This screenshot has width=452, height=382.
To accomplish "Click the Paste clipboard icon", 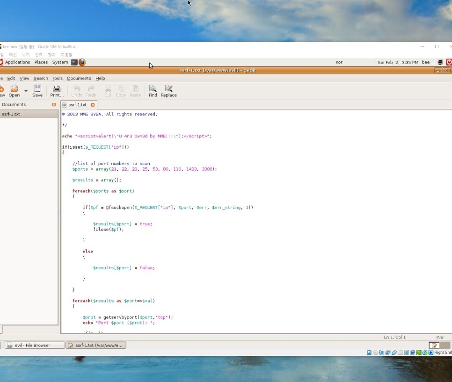I will (136, 91).
